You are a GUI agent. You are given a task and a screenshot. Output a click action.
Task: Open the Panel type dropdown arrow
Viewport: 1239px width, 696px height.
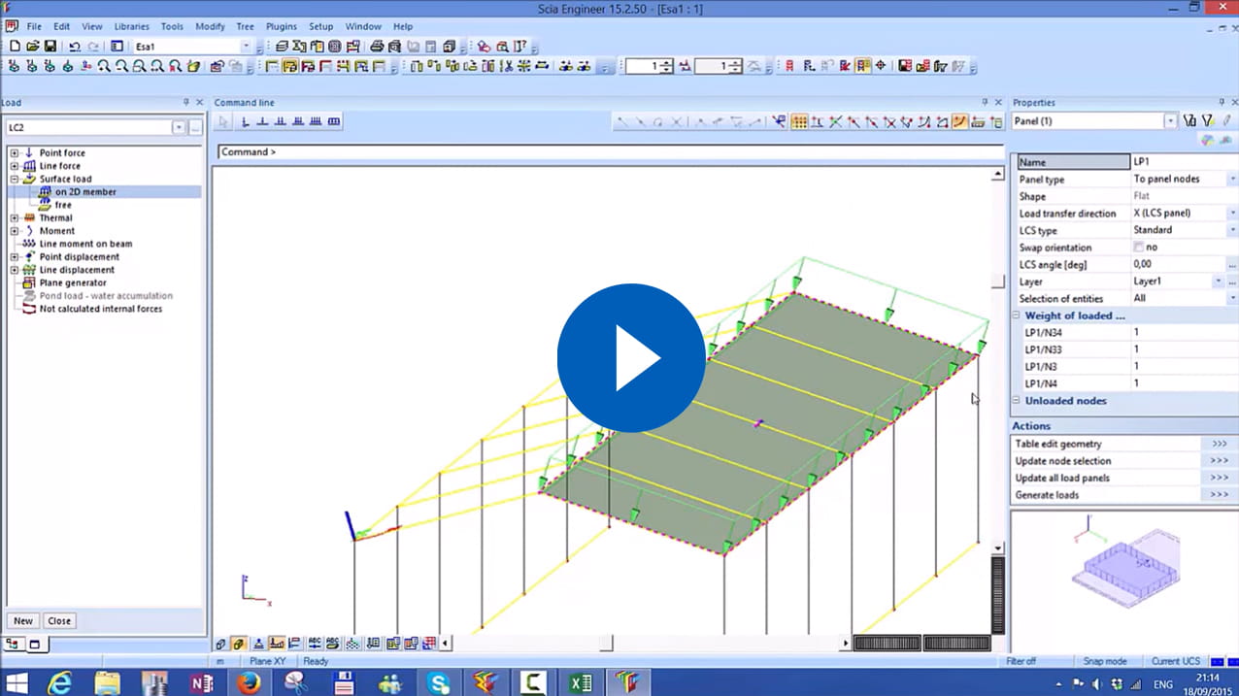[1232, 180]
